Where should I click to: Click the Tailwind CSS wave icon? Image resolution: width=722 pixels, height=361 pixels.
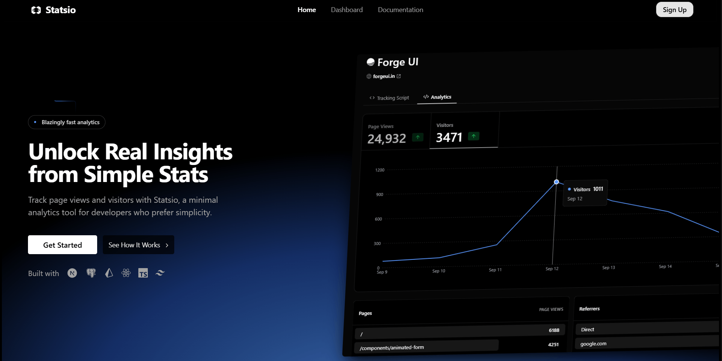pyautogui.click(x=160, y=273)
